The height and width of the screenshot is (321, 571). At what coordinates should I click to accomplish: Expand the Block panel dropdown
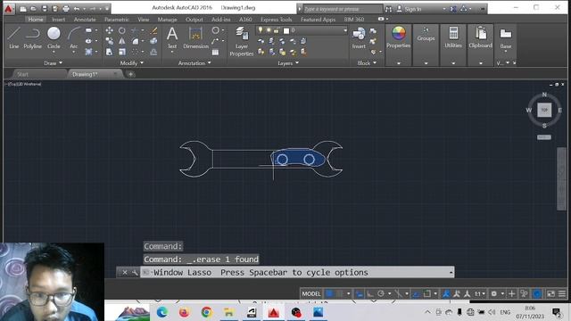coord(367,63)
